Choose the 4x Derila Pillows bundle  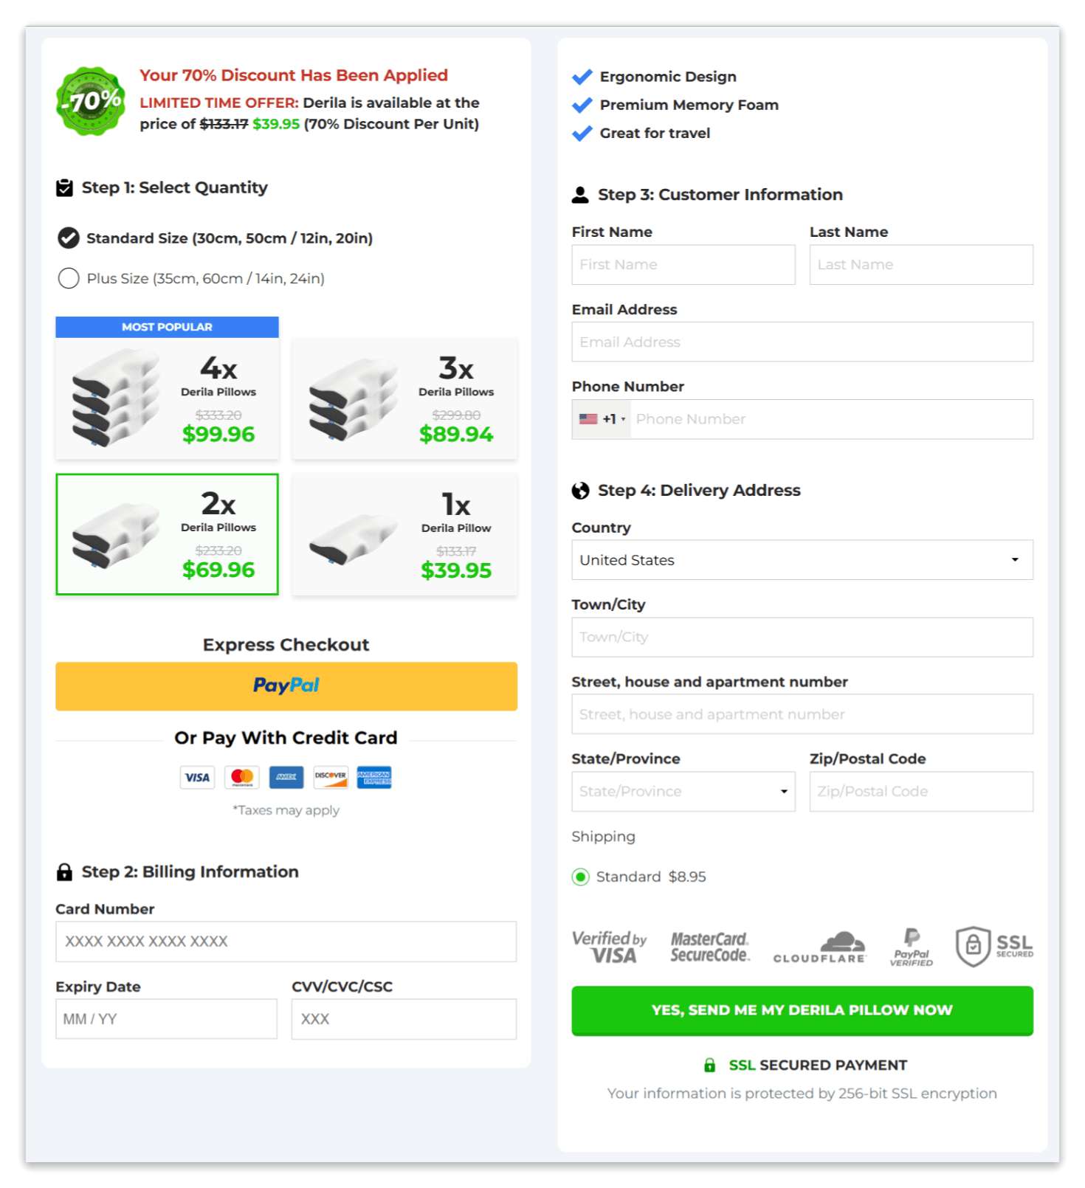pos(168,398)
